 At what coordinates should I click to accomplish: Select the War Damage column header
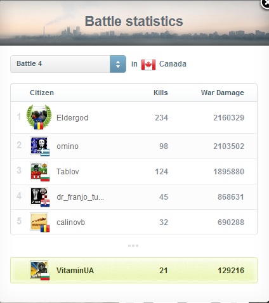(x=223, y=93)
